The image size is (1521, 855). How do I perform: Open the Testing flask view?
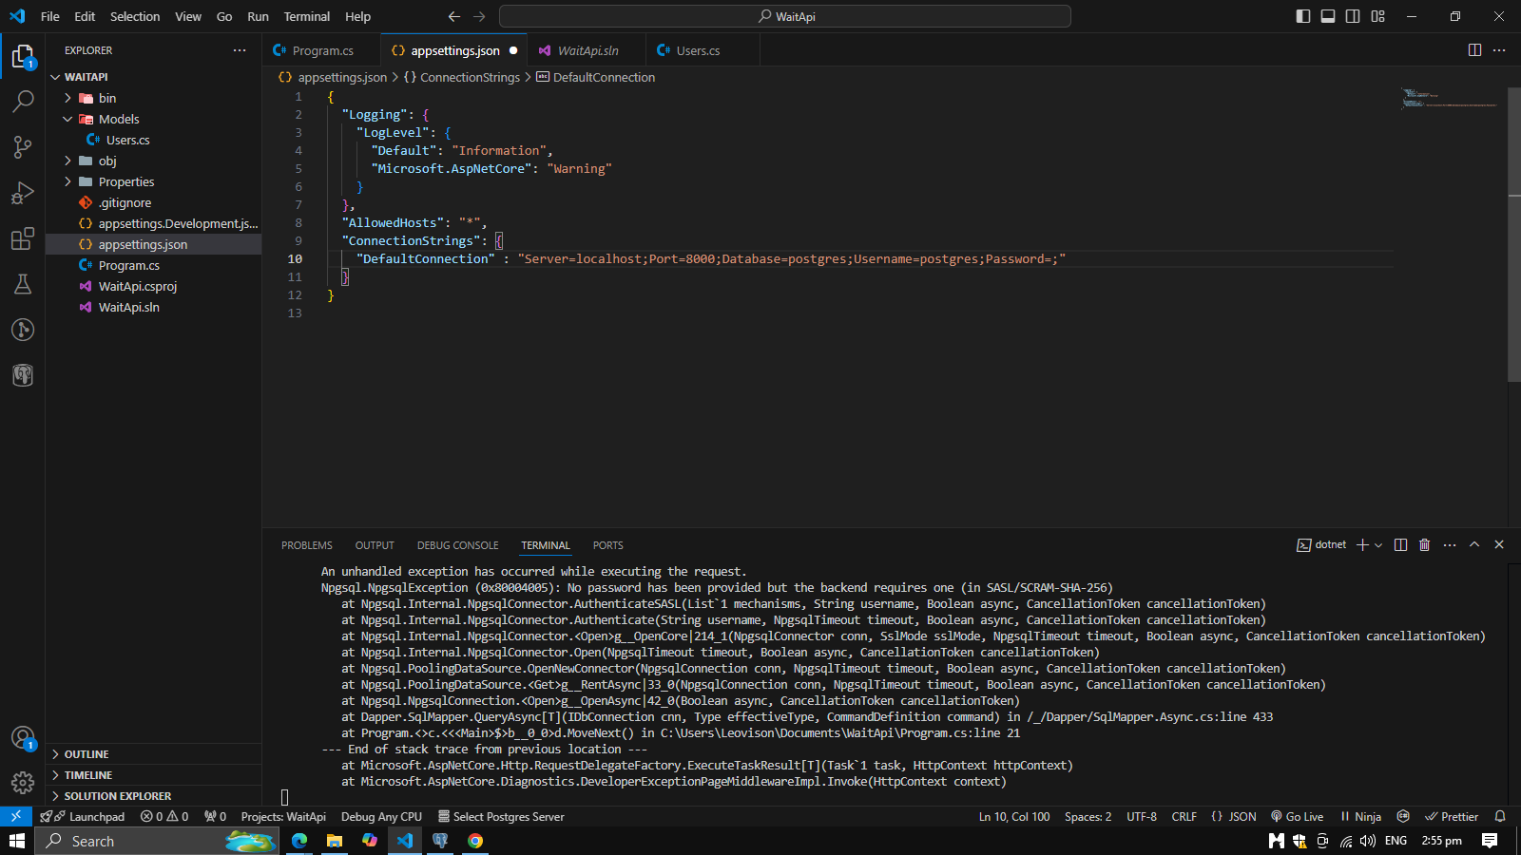[x=23, y=284]
